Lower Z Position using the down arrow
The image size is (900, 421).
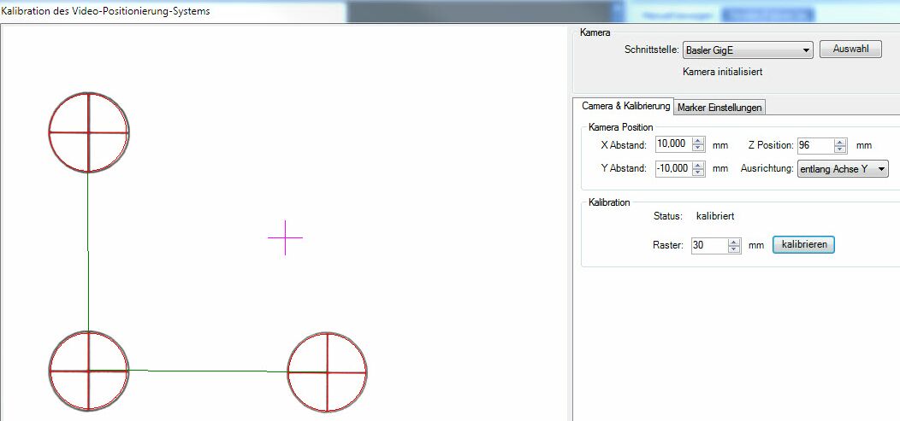coord(840,149)
